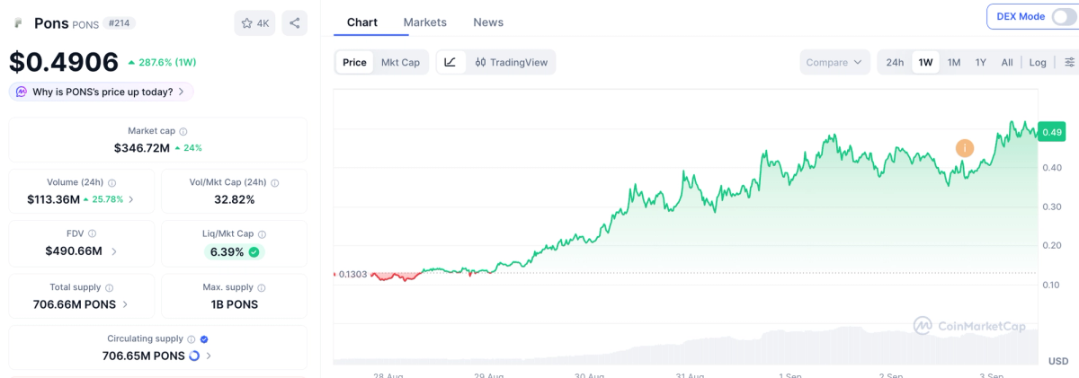Screen dimensions: 1079x378
Task: Add Pons to watchlist star button
Action: click(254, 23)
